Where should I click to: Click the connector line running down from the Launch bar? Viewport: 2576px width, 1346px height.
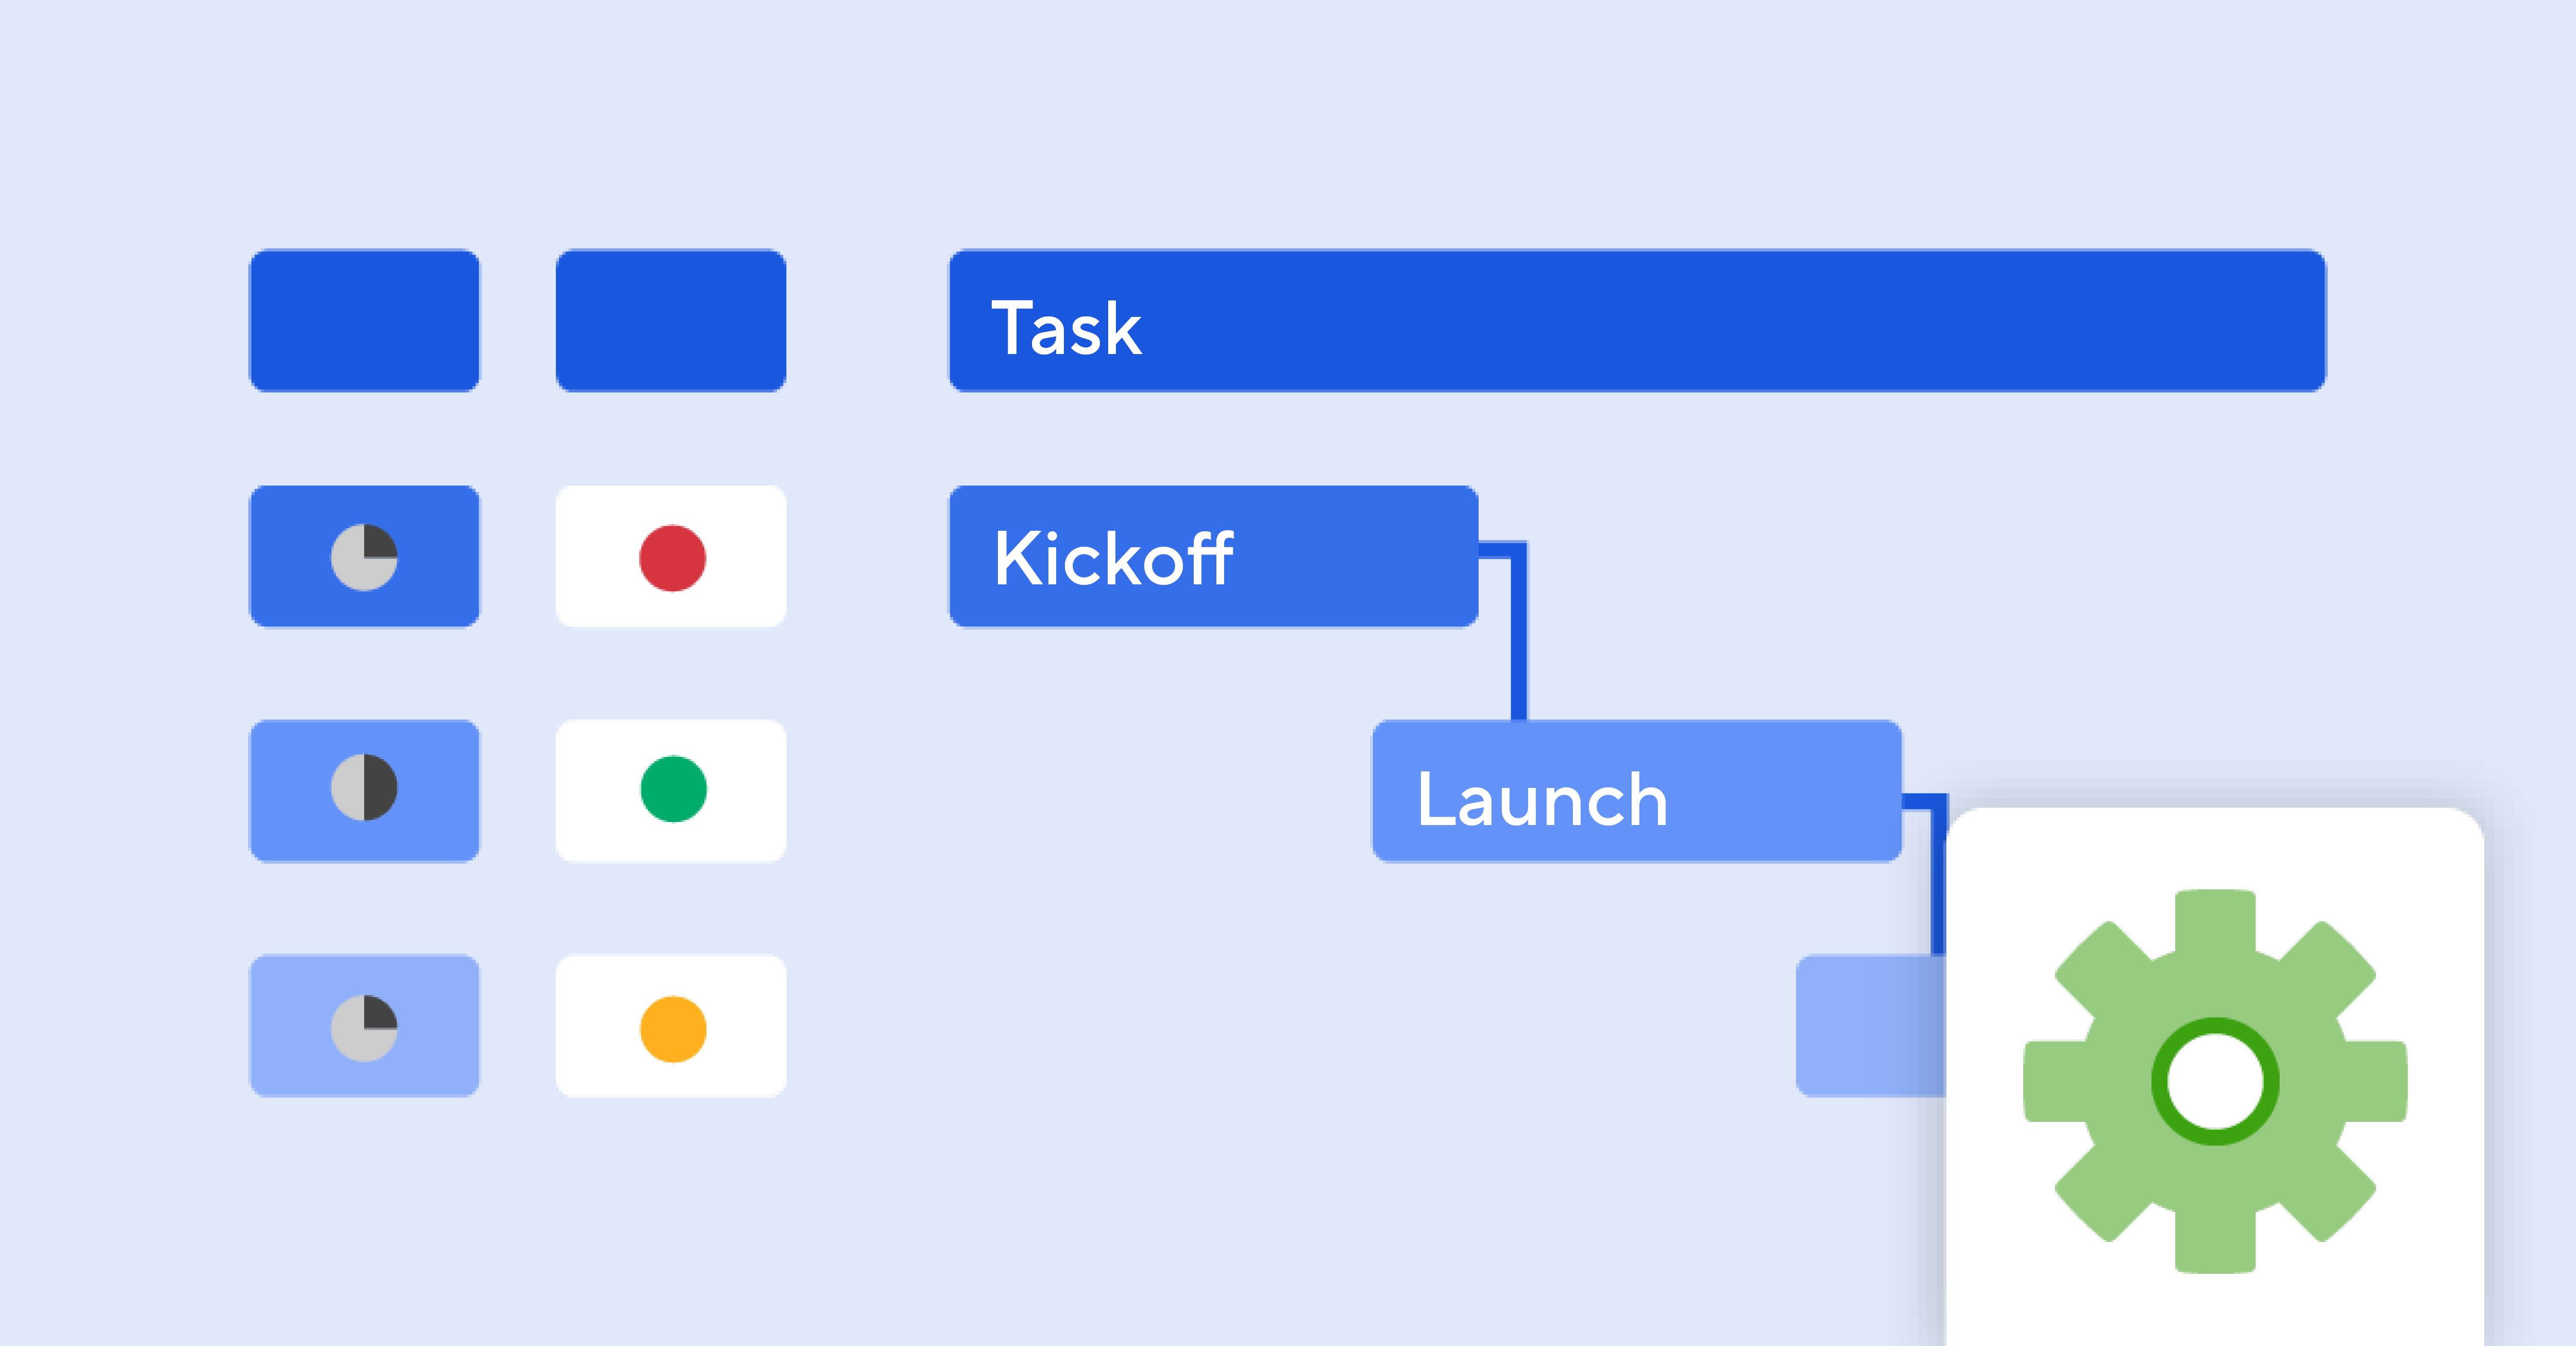click(1938, 880)
